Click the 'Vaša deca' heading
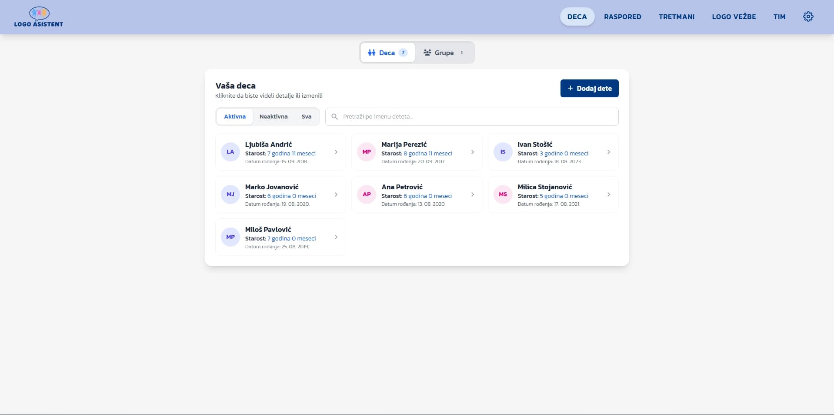The image size is (834, 415). 235,86
